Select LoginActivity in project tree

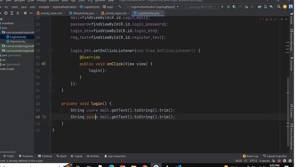[18, 37]
